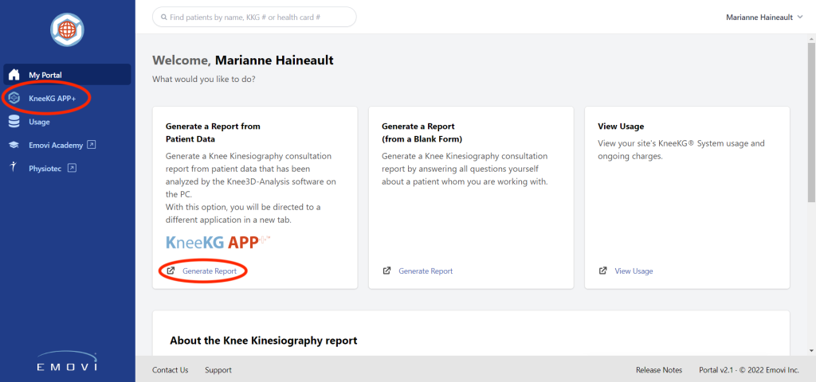
Task: Click the My Portal home icon
Action: click(14, 75)
